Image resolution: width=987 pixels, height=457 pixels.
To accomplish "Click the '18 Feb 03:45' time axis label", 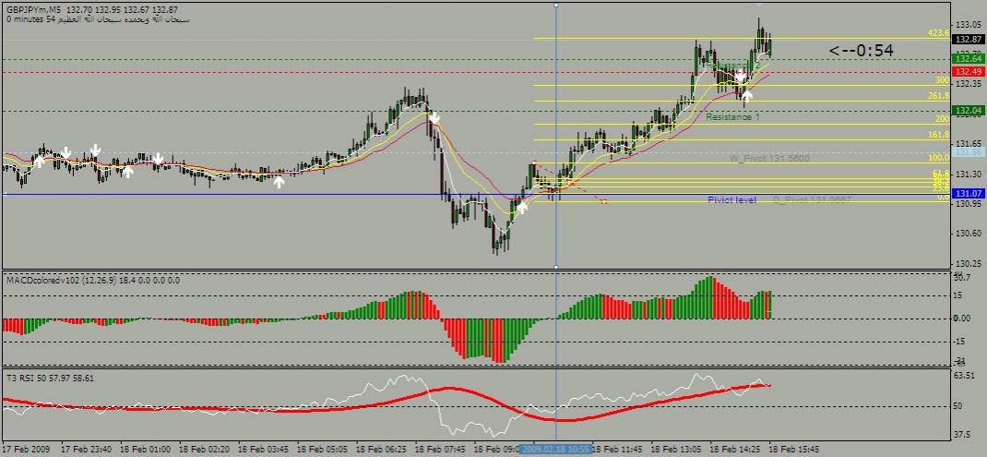I will (x=263, y=450).
